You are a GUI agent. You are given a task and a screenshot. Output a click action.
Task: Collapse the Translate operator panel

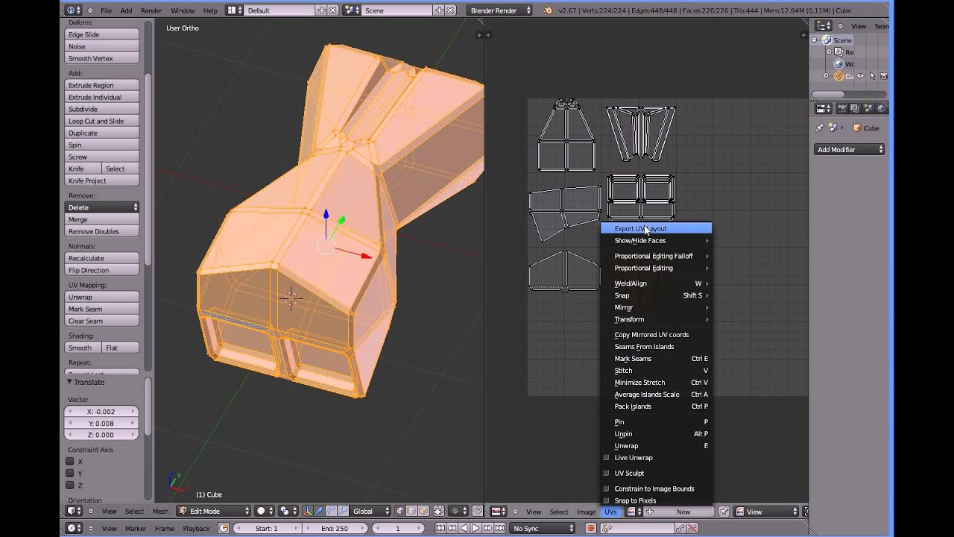(x=69, y=382)
